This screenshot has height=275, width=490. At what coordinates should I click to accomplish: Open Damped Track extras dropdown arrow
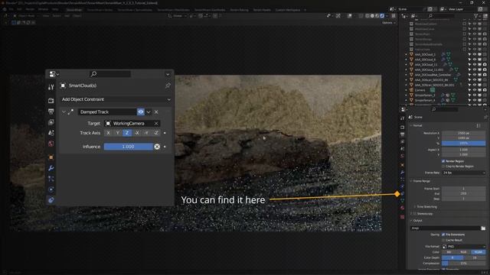149,112
